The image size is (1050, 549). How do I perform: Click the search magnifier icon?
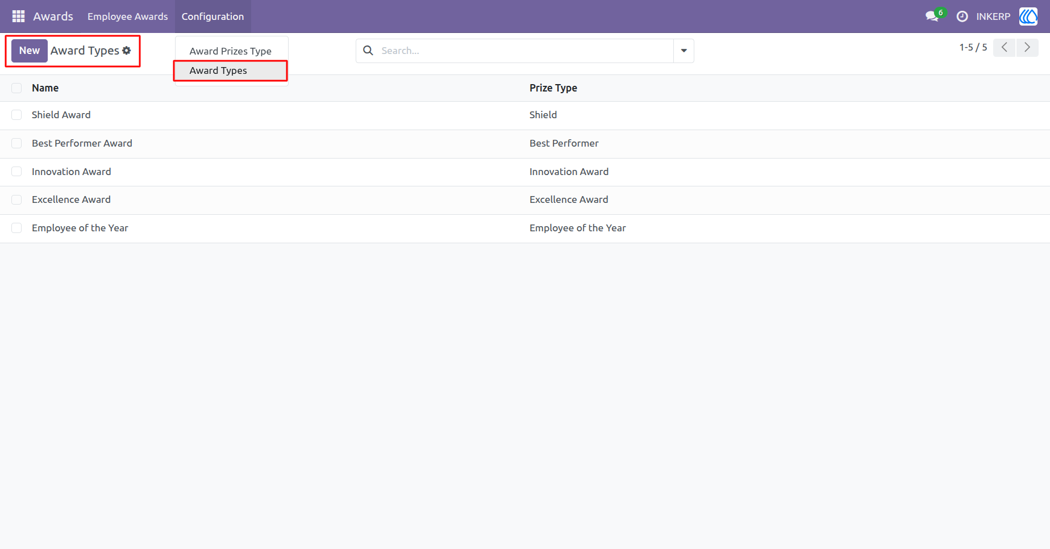pyautogui.click(x=368, y=51)
